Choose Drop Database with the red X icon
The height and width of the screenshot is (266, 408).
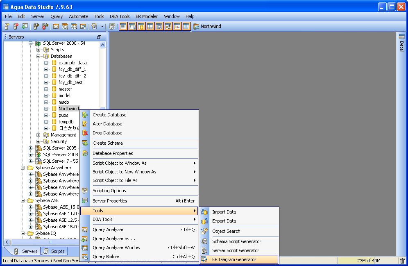pos(139,133)
